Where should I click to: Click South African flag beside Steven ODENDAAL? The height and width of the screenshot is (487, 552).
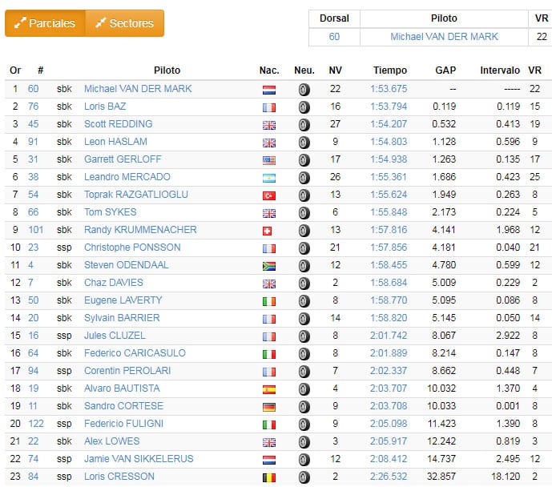click(x=269, y=265)
